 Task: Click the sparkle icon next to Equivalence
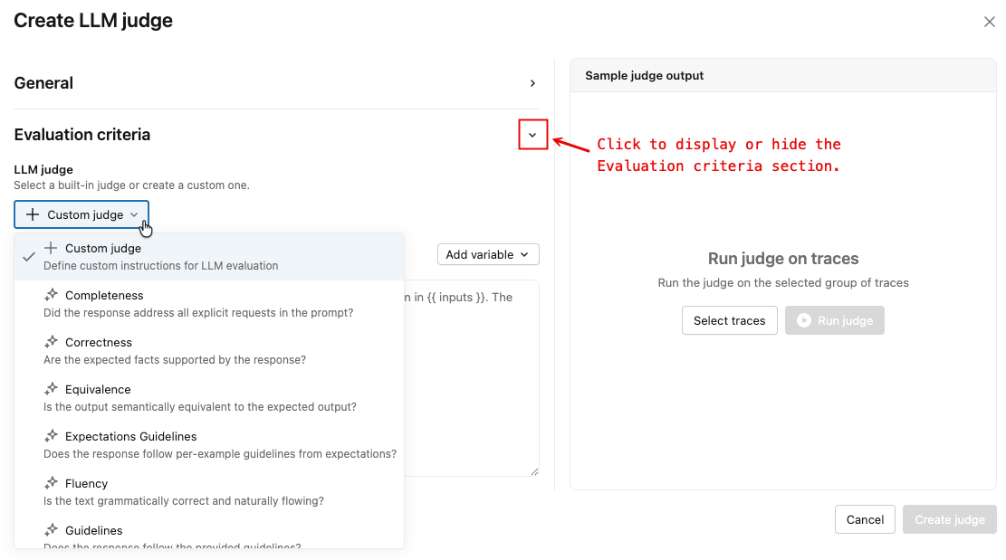(x=52, y=389)
